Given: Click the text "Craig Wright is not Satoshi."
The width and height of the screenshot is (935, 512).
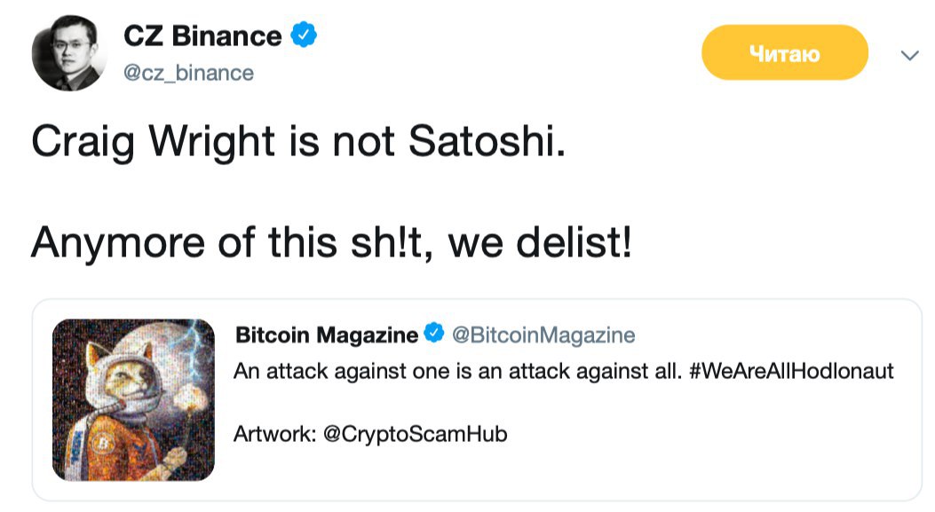Looking at the screenshot, I should [x=297, y=142].
